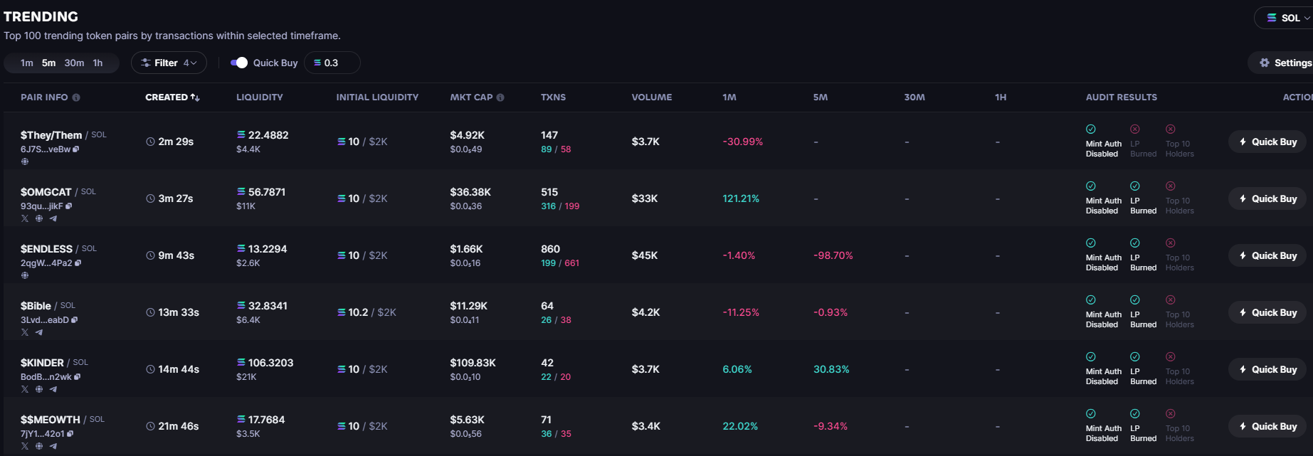1313x456 pixels.
Task: Click Quick Buy for $KINDER
Action: [x=1267, y=369]
